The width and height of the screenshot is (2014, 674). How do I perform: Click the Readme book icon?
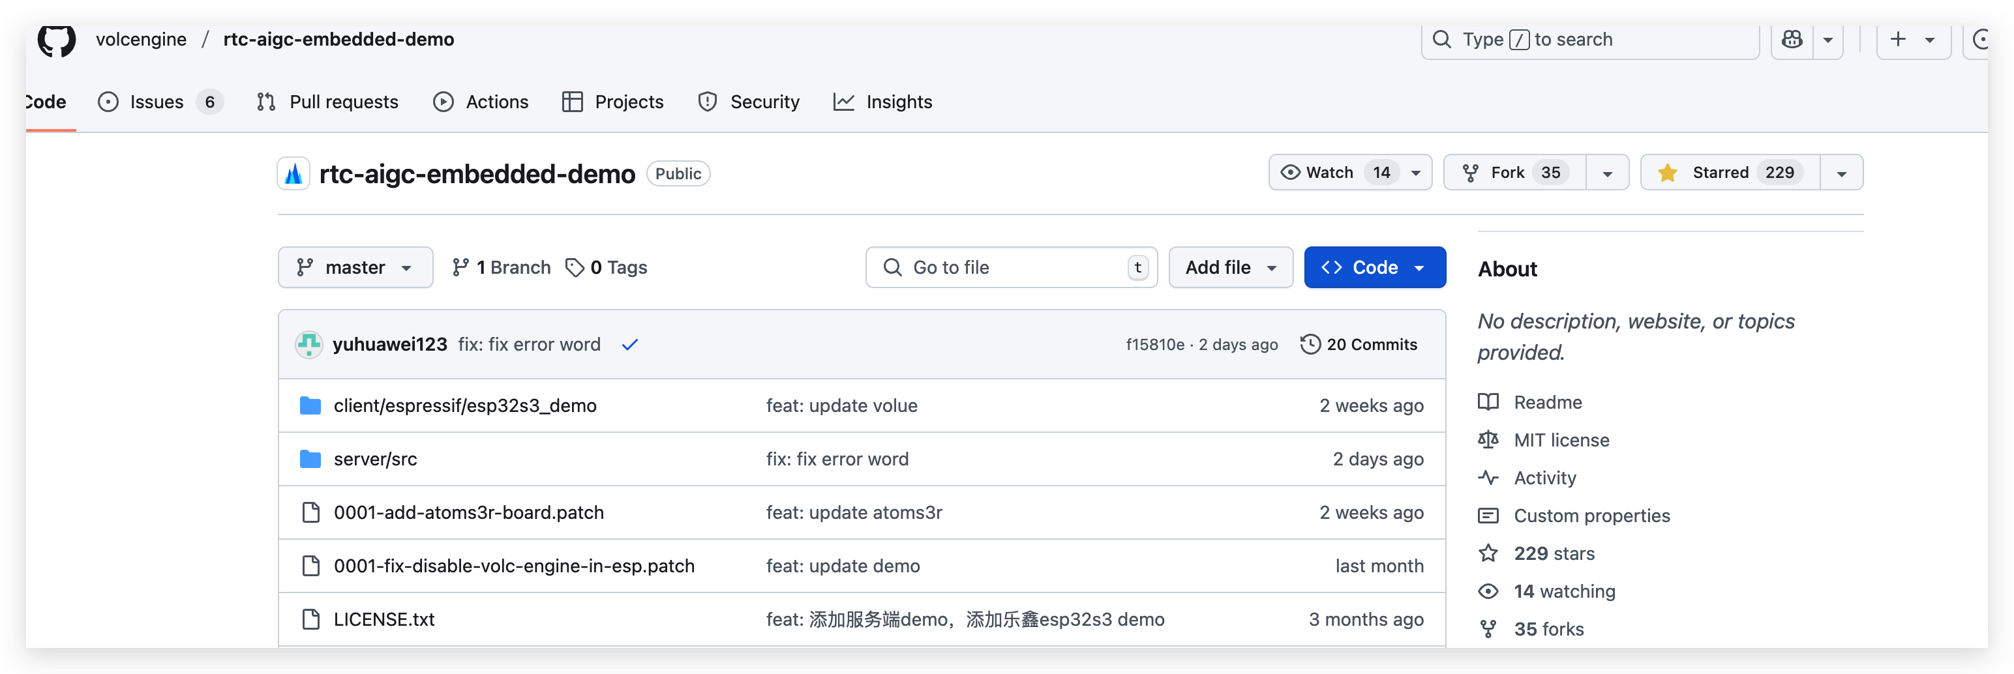(x=1488, y=402)
